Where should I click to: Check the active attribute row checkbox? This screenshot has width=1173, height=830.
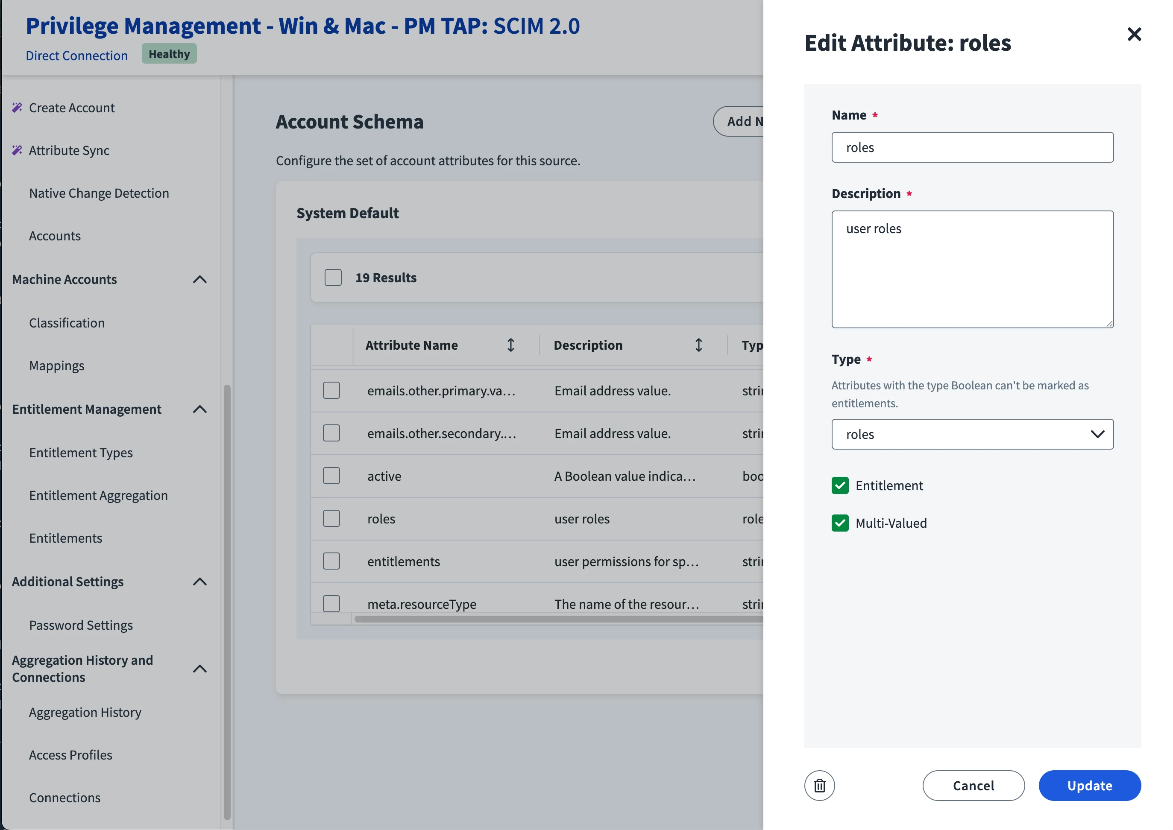[331, 476]
